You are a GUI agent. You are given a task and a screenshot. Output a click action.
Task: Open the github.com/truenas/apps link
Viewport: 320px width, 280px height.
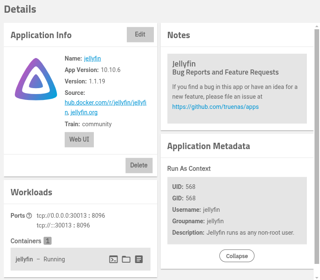pyautogui.click(x=215, y=107)
